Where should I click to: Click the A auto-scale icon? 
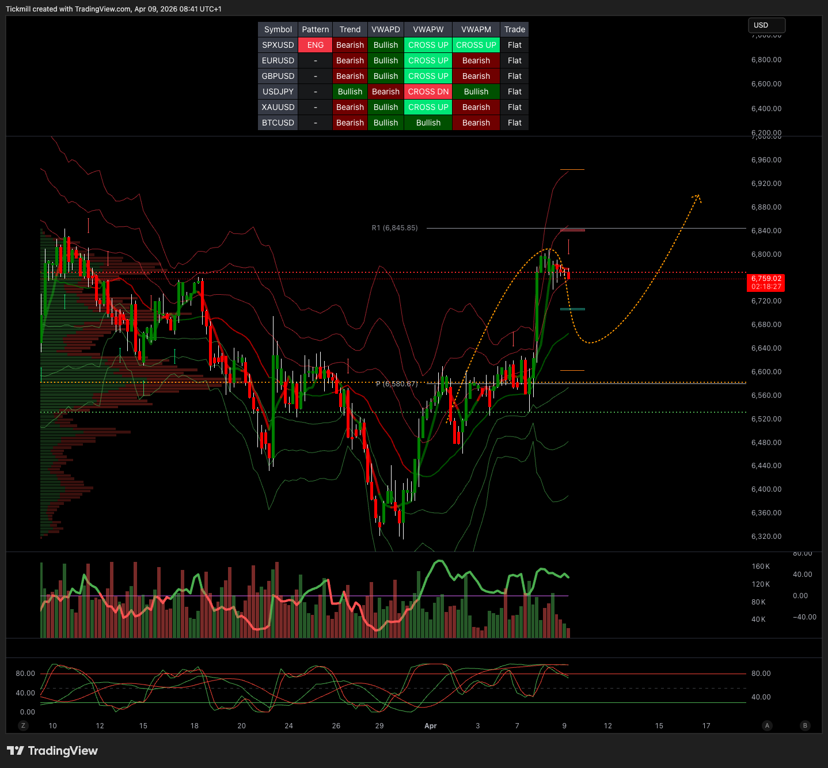pos(767,725)
